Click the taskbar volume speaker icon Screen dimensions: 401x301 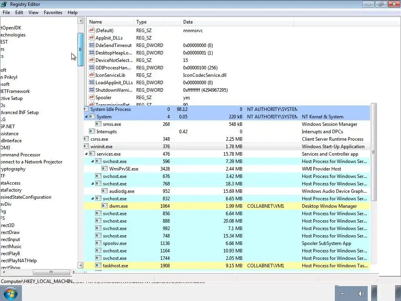(361, 294)
